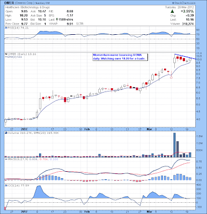
Task: Click the Feb label on price chart date axis
Action: point(87,129)
